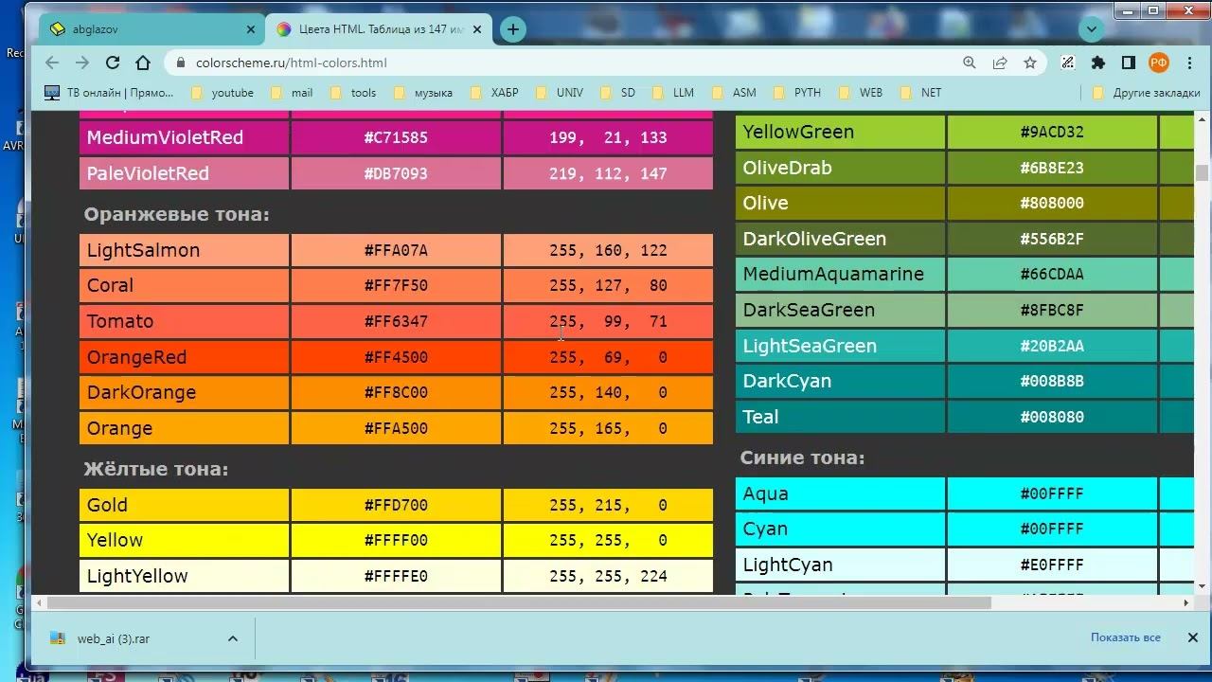
Task: Select the Цвета HTML tab
Action: [379, 29]
